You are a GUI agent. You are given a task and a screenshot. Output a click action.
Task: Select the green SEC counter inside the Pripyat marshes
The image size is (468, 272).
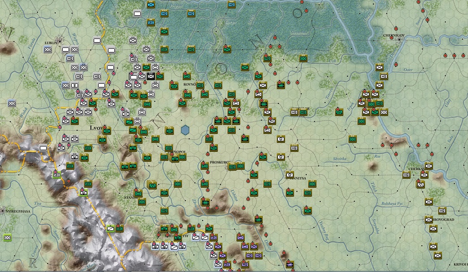pos(164,49)
